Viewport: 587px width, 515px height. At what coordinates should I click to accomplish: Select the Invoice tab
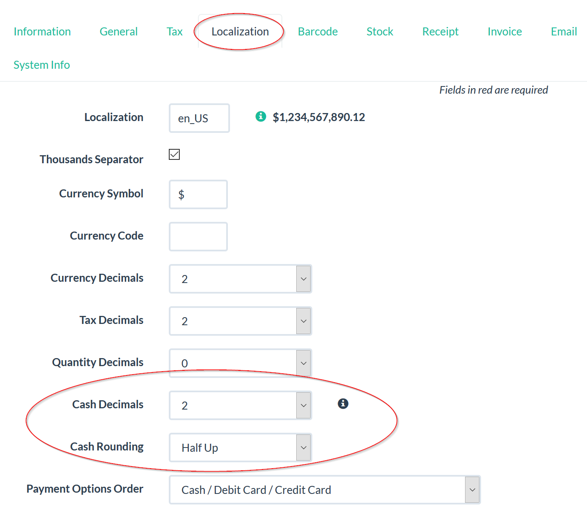[x=505, y=31]
